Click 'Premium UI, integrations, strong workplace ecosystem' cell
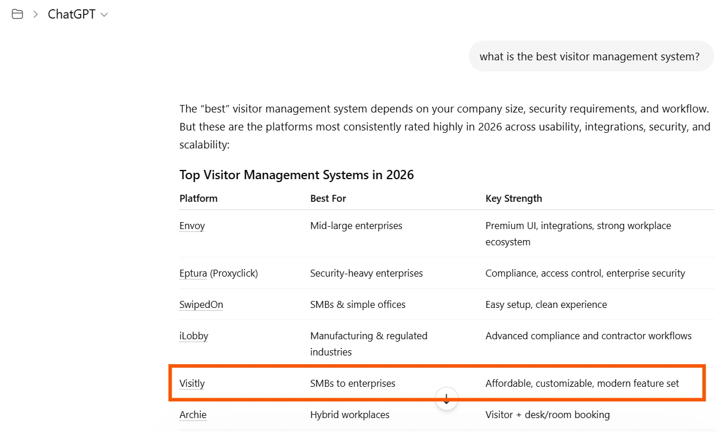The width and height of the screenshot is (721, 432). (578, 234)
